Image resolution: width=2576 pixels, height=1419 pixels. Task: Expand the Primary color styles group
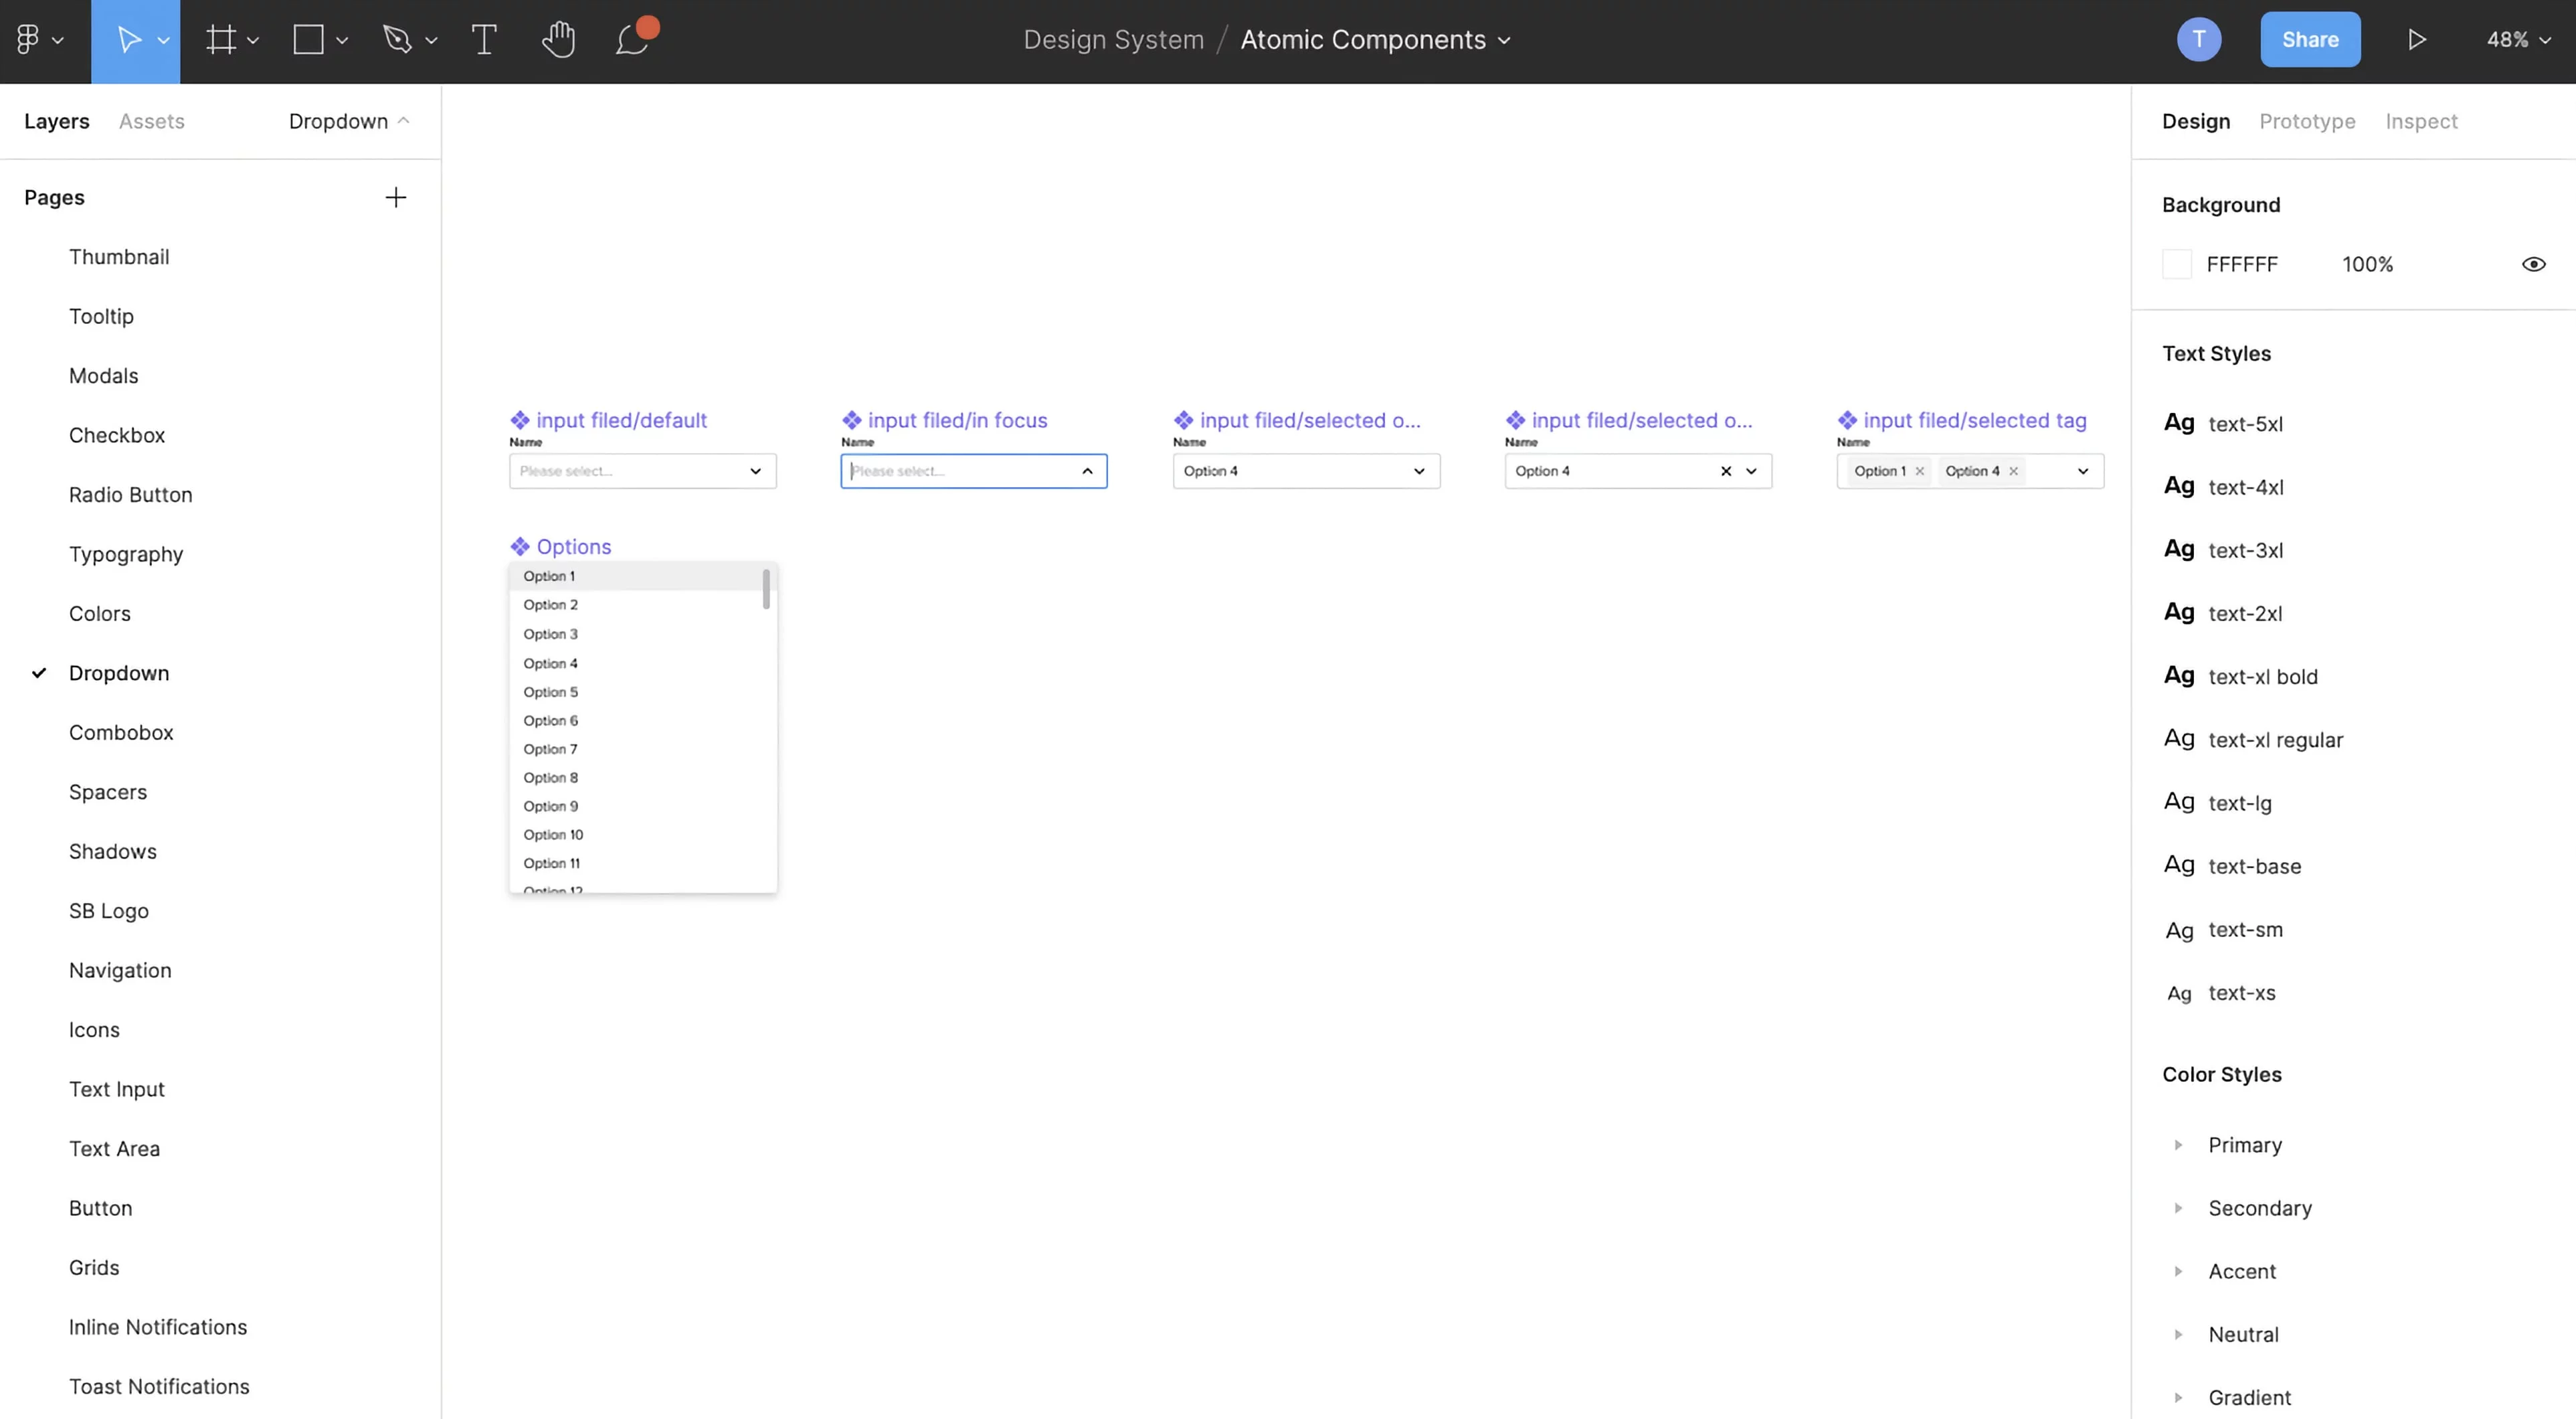click(2178, 1145)
